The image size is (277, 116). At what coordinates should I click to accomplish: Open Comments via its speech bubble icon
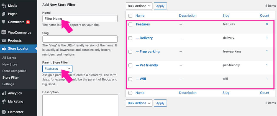4,22
